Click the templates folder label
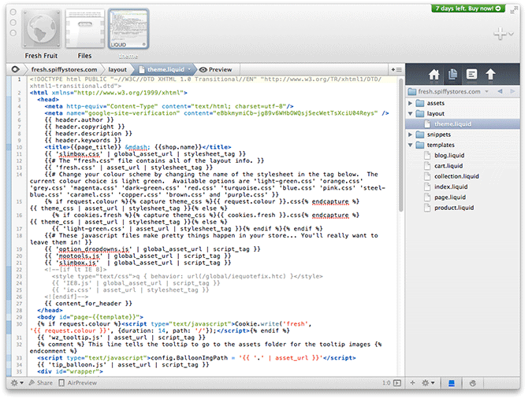Image resolution: width=532 pixels, height=398 pixels. 441,145
